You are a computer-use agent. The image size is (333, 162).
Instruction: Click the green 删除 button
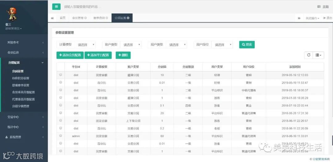123,55
